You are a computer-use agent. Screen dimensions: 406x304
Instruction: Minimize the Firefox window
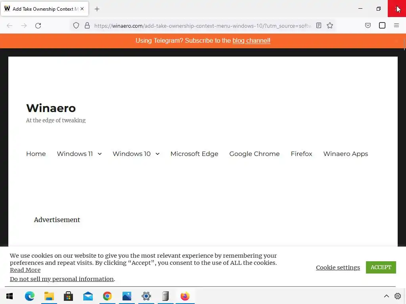click(360, 9)
